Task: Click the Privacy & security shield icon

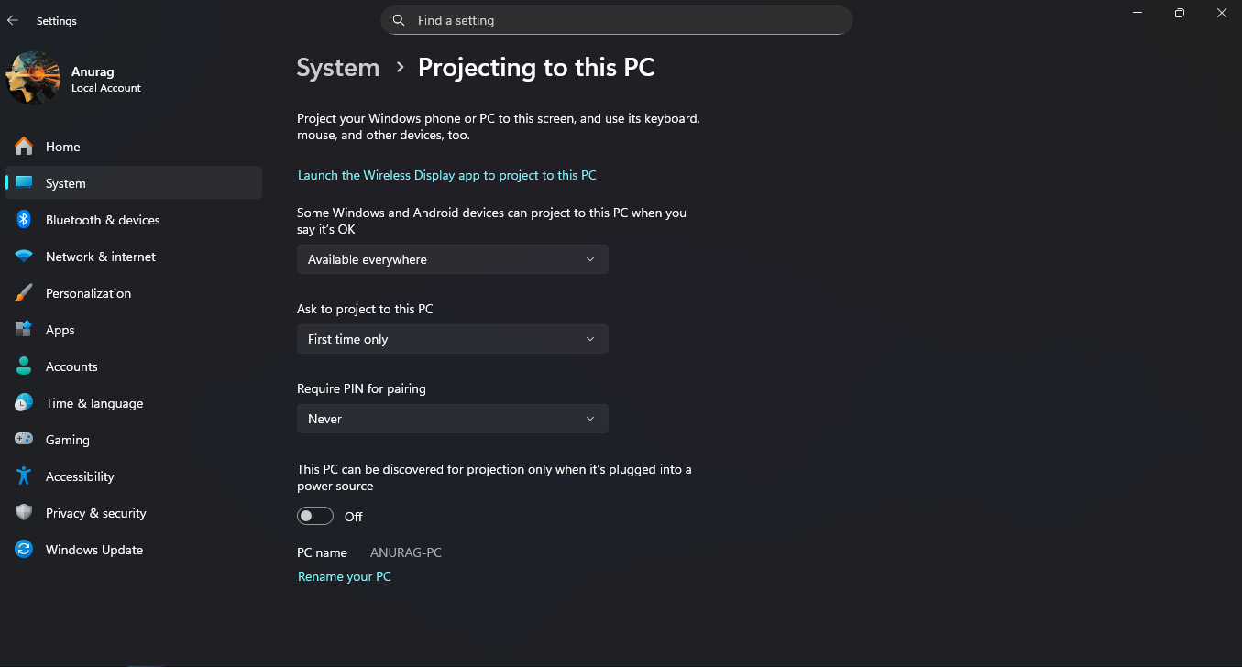Action: tap(24, 513)
